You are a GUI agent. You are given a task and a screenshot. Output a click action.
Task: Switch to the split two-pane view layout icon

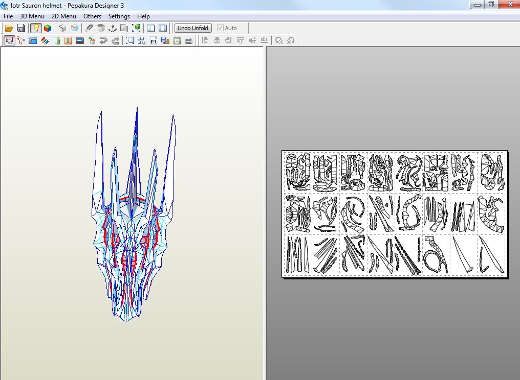tap(151, 28)
